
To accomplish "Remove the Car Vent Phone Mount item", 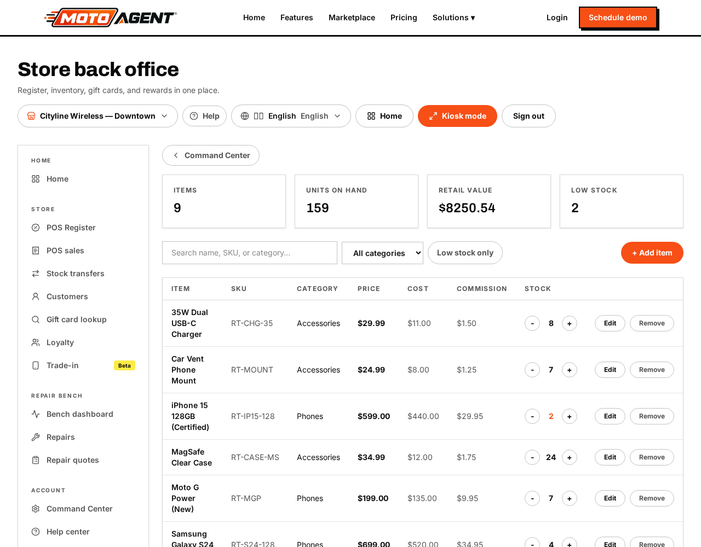I will point(652,370).
